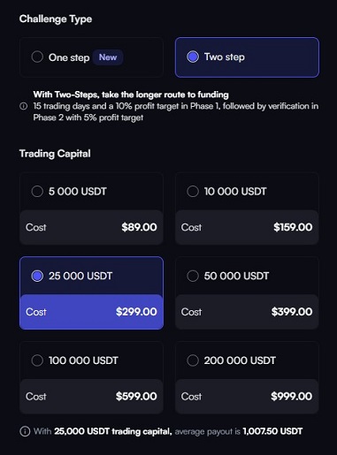Pick the 50 000 USDT radio option
Image resolution: width=337 pixels, height=455 pixels.
click(193, 276)
